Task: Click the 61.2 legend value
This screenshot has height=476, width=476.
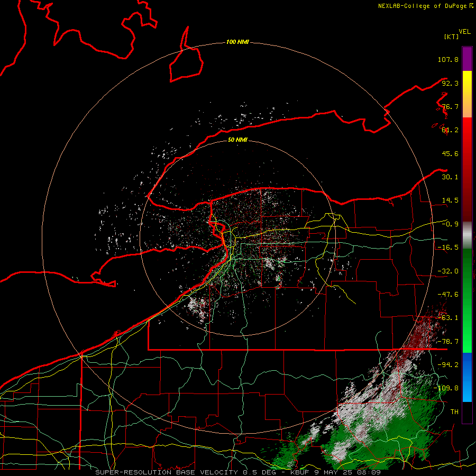Action: (450, 130)
